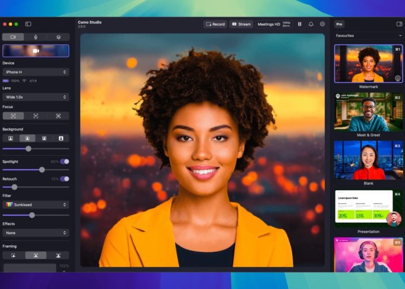405x289 pixels.
Task: Select the first Focus mode icon
Action: click(x=13, y=116)
